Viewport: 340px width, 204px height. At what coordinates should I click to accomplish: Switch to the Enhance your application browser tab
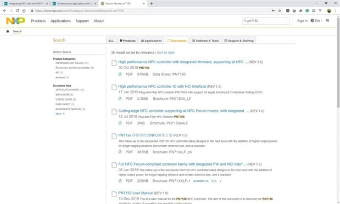[x=74, y=4]
